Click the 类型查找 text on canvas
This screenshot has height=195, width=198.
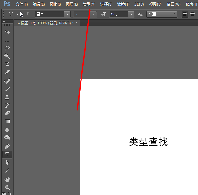click(x=148, y=142)
